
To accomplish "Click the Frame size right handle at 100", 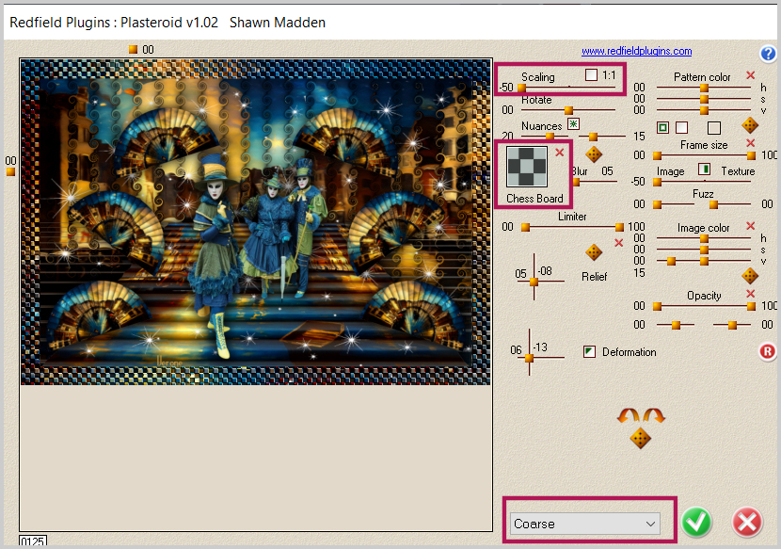I will click(x=751, y=155).
